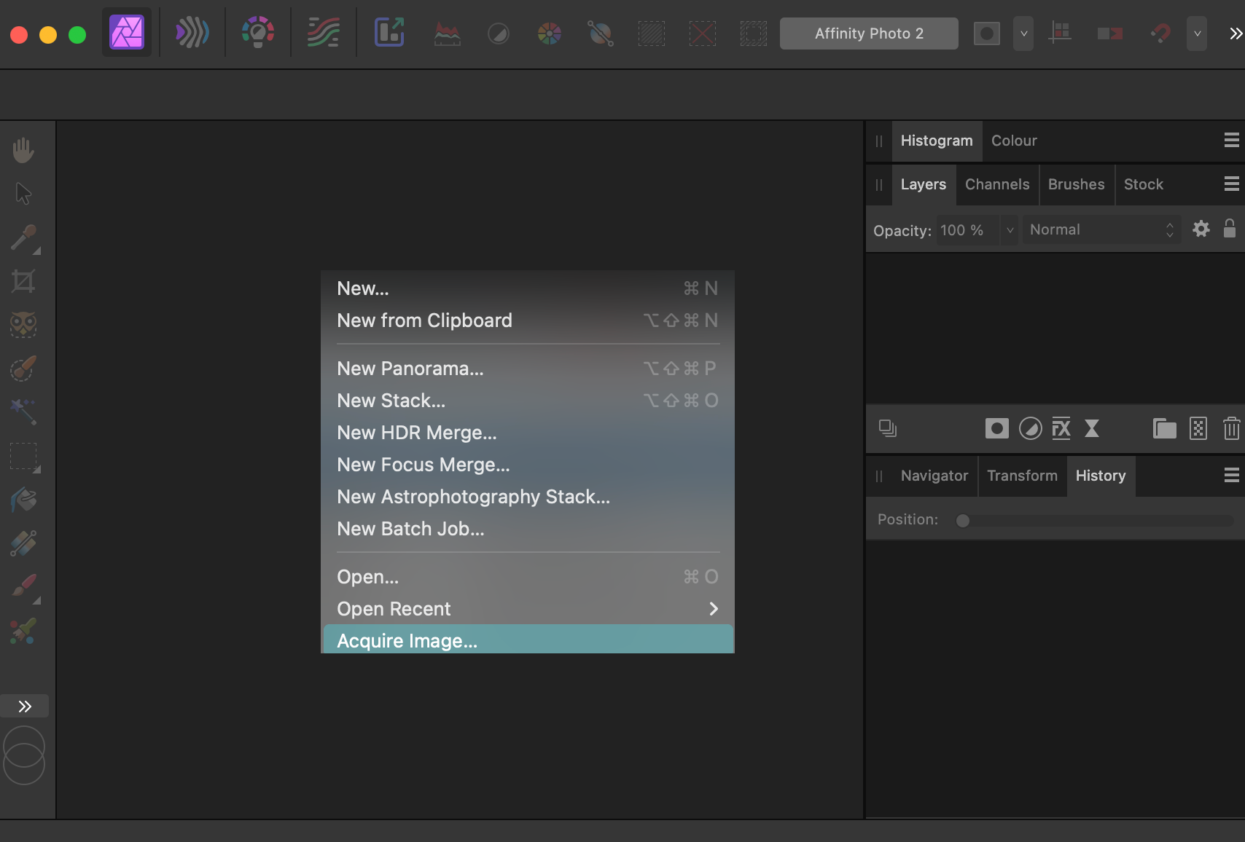Click the Position slider in History panel

tap(962, 520)
